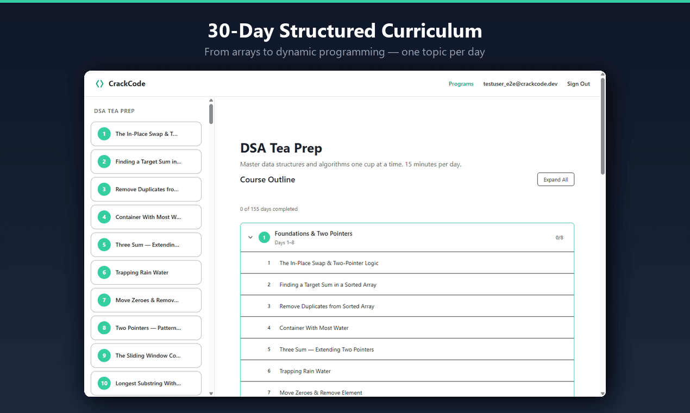Select outline row The In-Place Swap & Two-Pointer Logic
The width and height of the screenshot is (690, 413).
pyautogui.click(x=407, y=263)
